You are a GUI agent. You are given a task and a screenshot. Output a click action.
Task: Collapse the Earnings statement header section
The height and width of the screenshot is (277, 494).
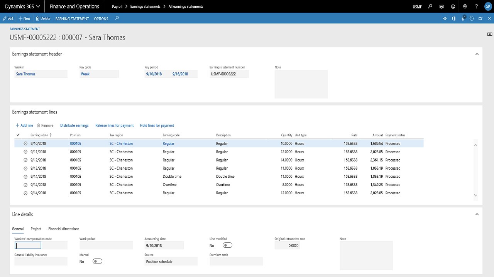coord(477,54)
